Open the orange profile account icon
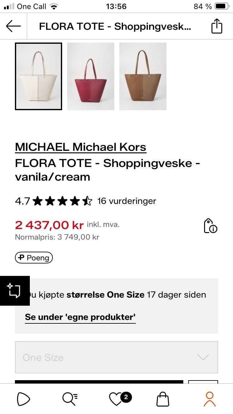 click(209, 399)
